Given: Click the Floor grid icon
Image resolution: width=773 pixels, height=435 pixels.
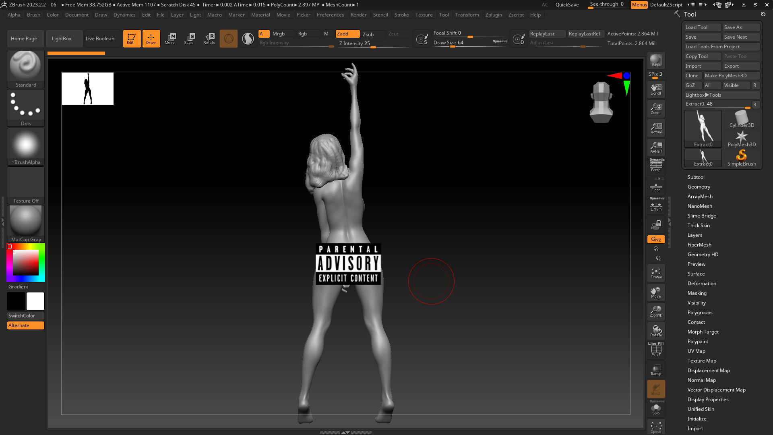Looking at the screenshot, I should tap(656, 187).
